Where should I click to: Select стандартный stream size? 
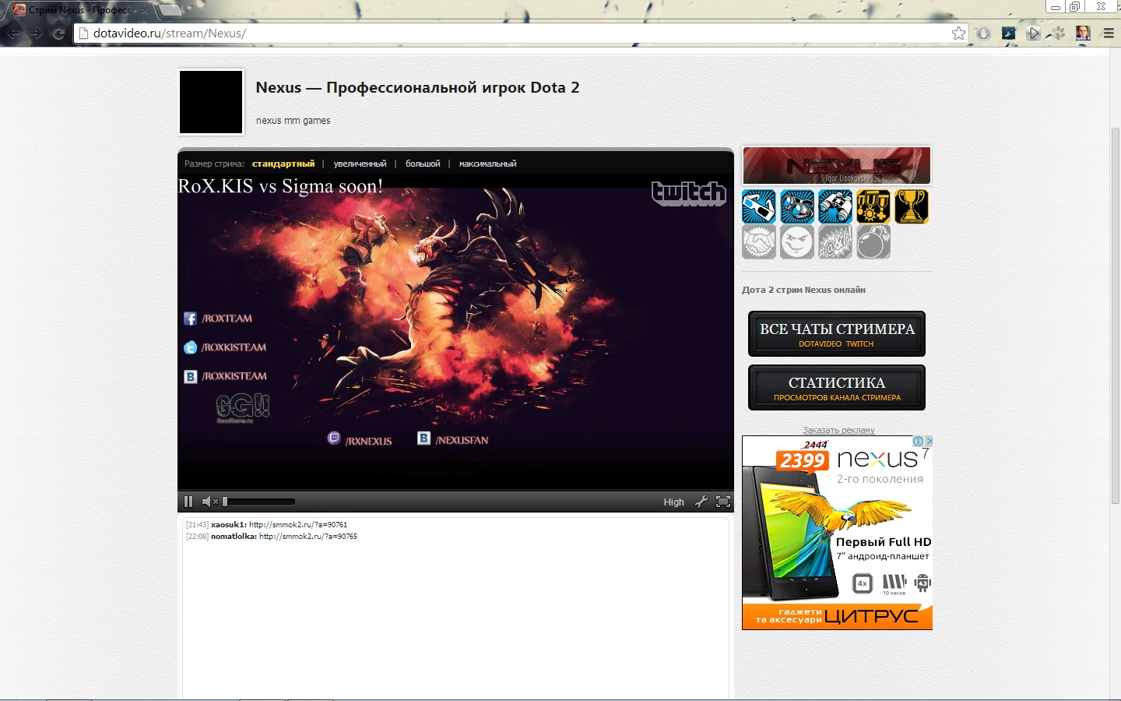tap(283, 164)
